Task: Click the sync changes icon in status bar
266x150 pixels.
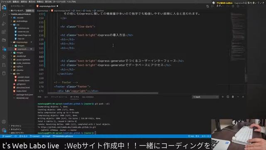Action: click(16, 136)
